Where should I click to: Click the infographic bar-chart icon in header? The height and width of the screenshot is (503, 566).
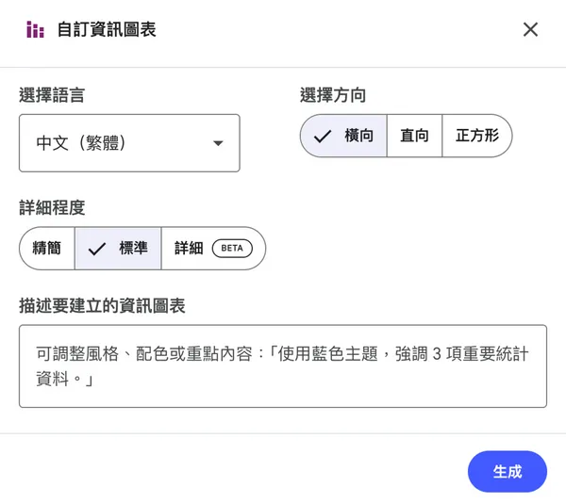click(35, 29)
